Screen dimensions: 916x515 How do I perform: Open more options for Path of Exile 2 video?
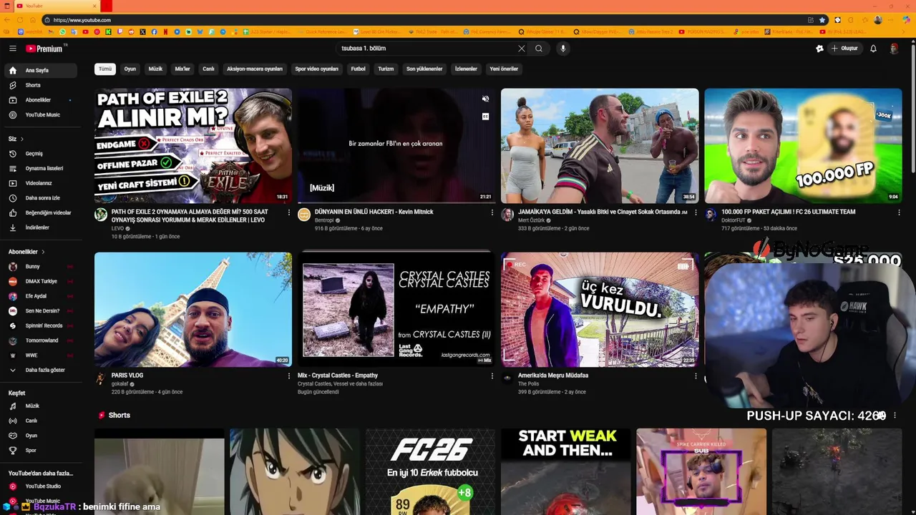pos(289,212)
